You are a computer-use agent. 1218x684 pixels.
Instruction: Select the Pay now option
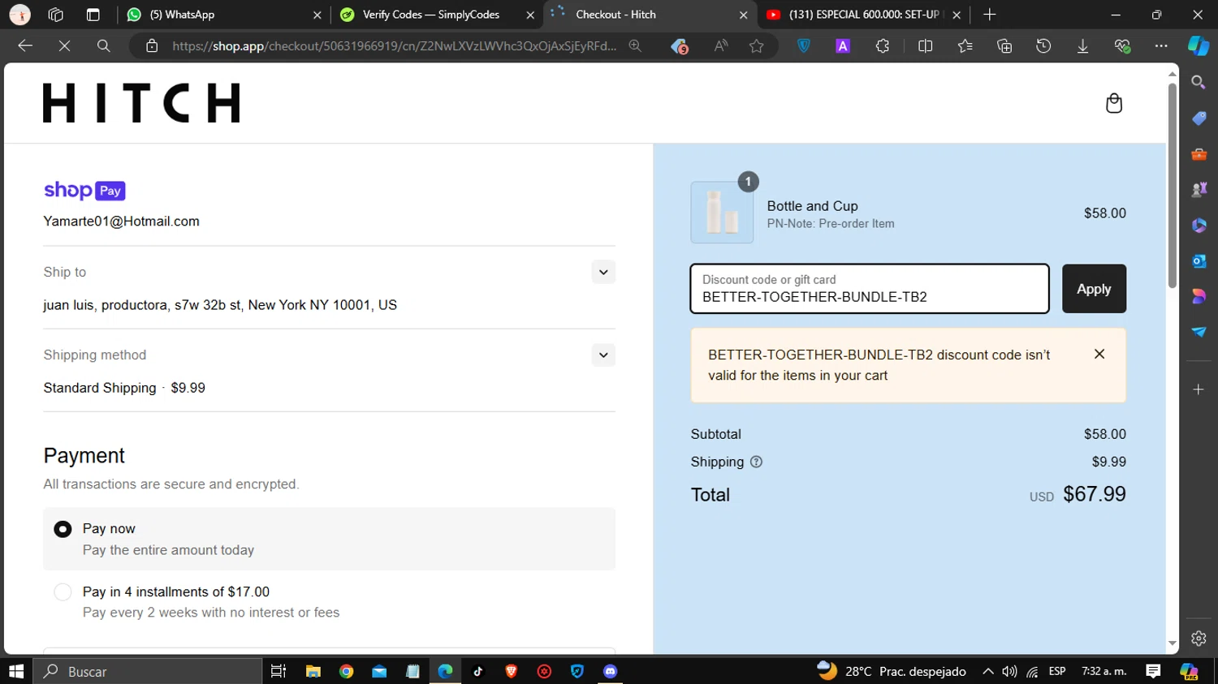click(63, 529)
